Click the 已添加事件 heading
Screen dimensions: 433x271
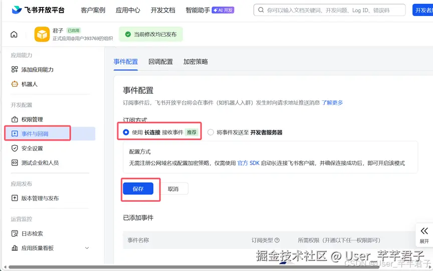pos(138,218)
